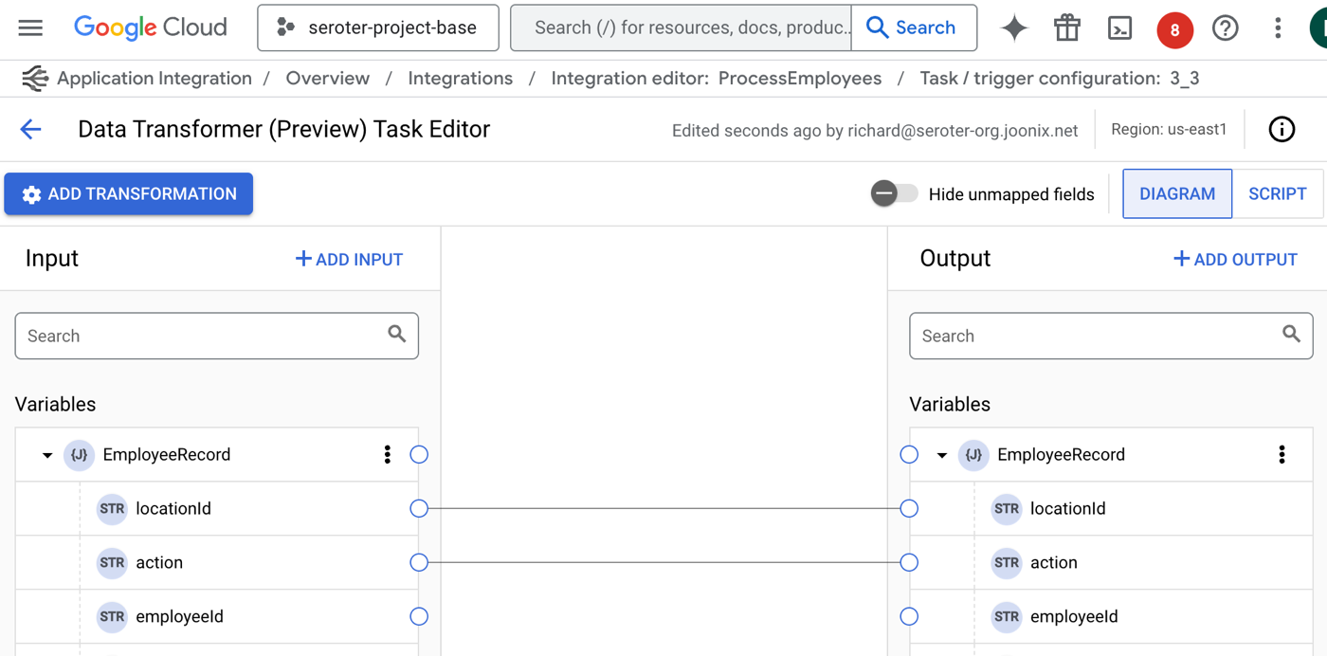This screenshot has width=1327, height=656.
Task: Click the ADD TRANSFORMATION button
Action: tap(129, 193)
